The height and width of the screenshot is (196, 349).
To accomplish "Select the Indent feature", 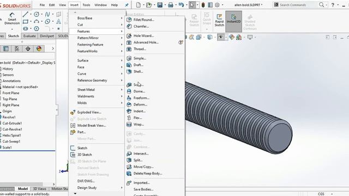I will pyautogui.click(x=140, y=111).
